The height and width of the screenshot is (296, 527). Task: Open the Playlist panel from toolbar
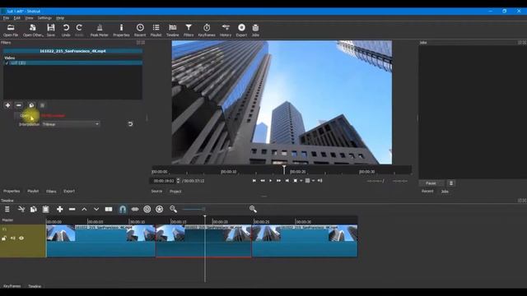pos(156,30)
